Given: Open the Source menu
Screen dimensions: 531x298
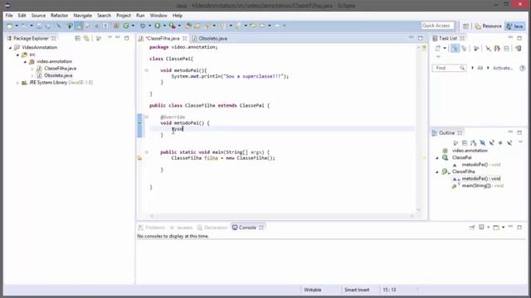Looking at the screenshot, I should [38, 16].
